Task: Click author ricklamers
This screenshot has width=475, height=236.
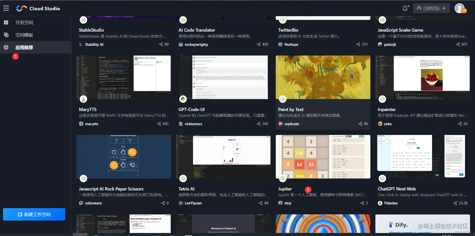Action: [x=193, y=124]
